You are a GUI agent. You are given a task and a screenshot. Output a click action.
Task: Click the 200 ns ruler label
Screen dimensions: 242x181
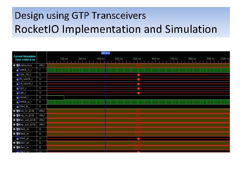[82, 59]
